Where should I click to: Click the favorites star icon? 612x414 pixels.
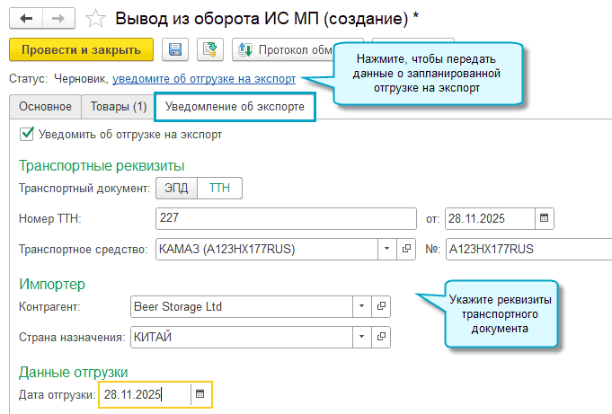94,18
